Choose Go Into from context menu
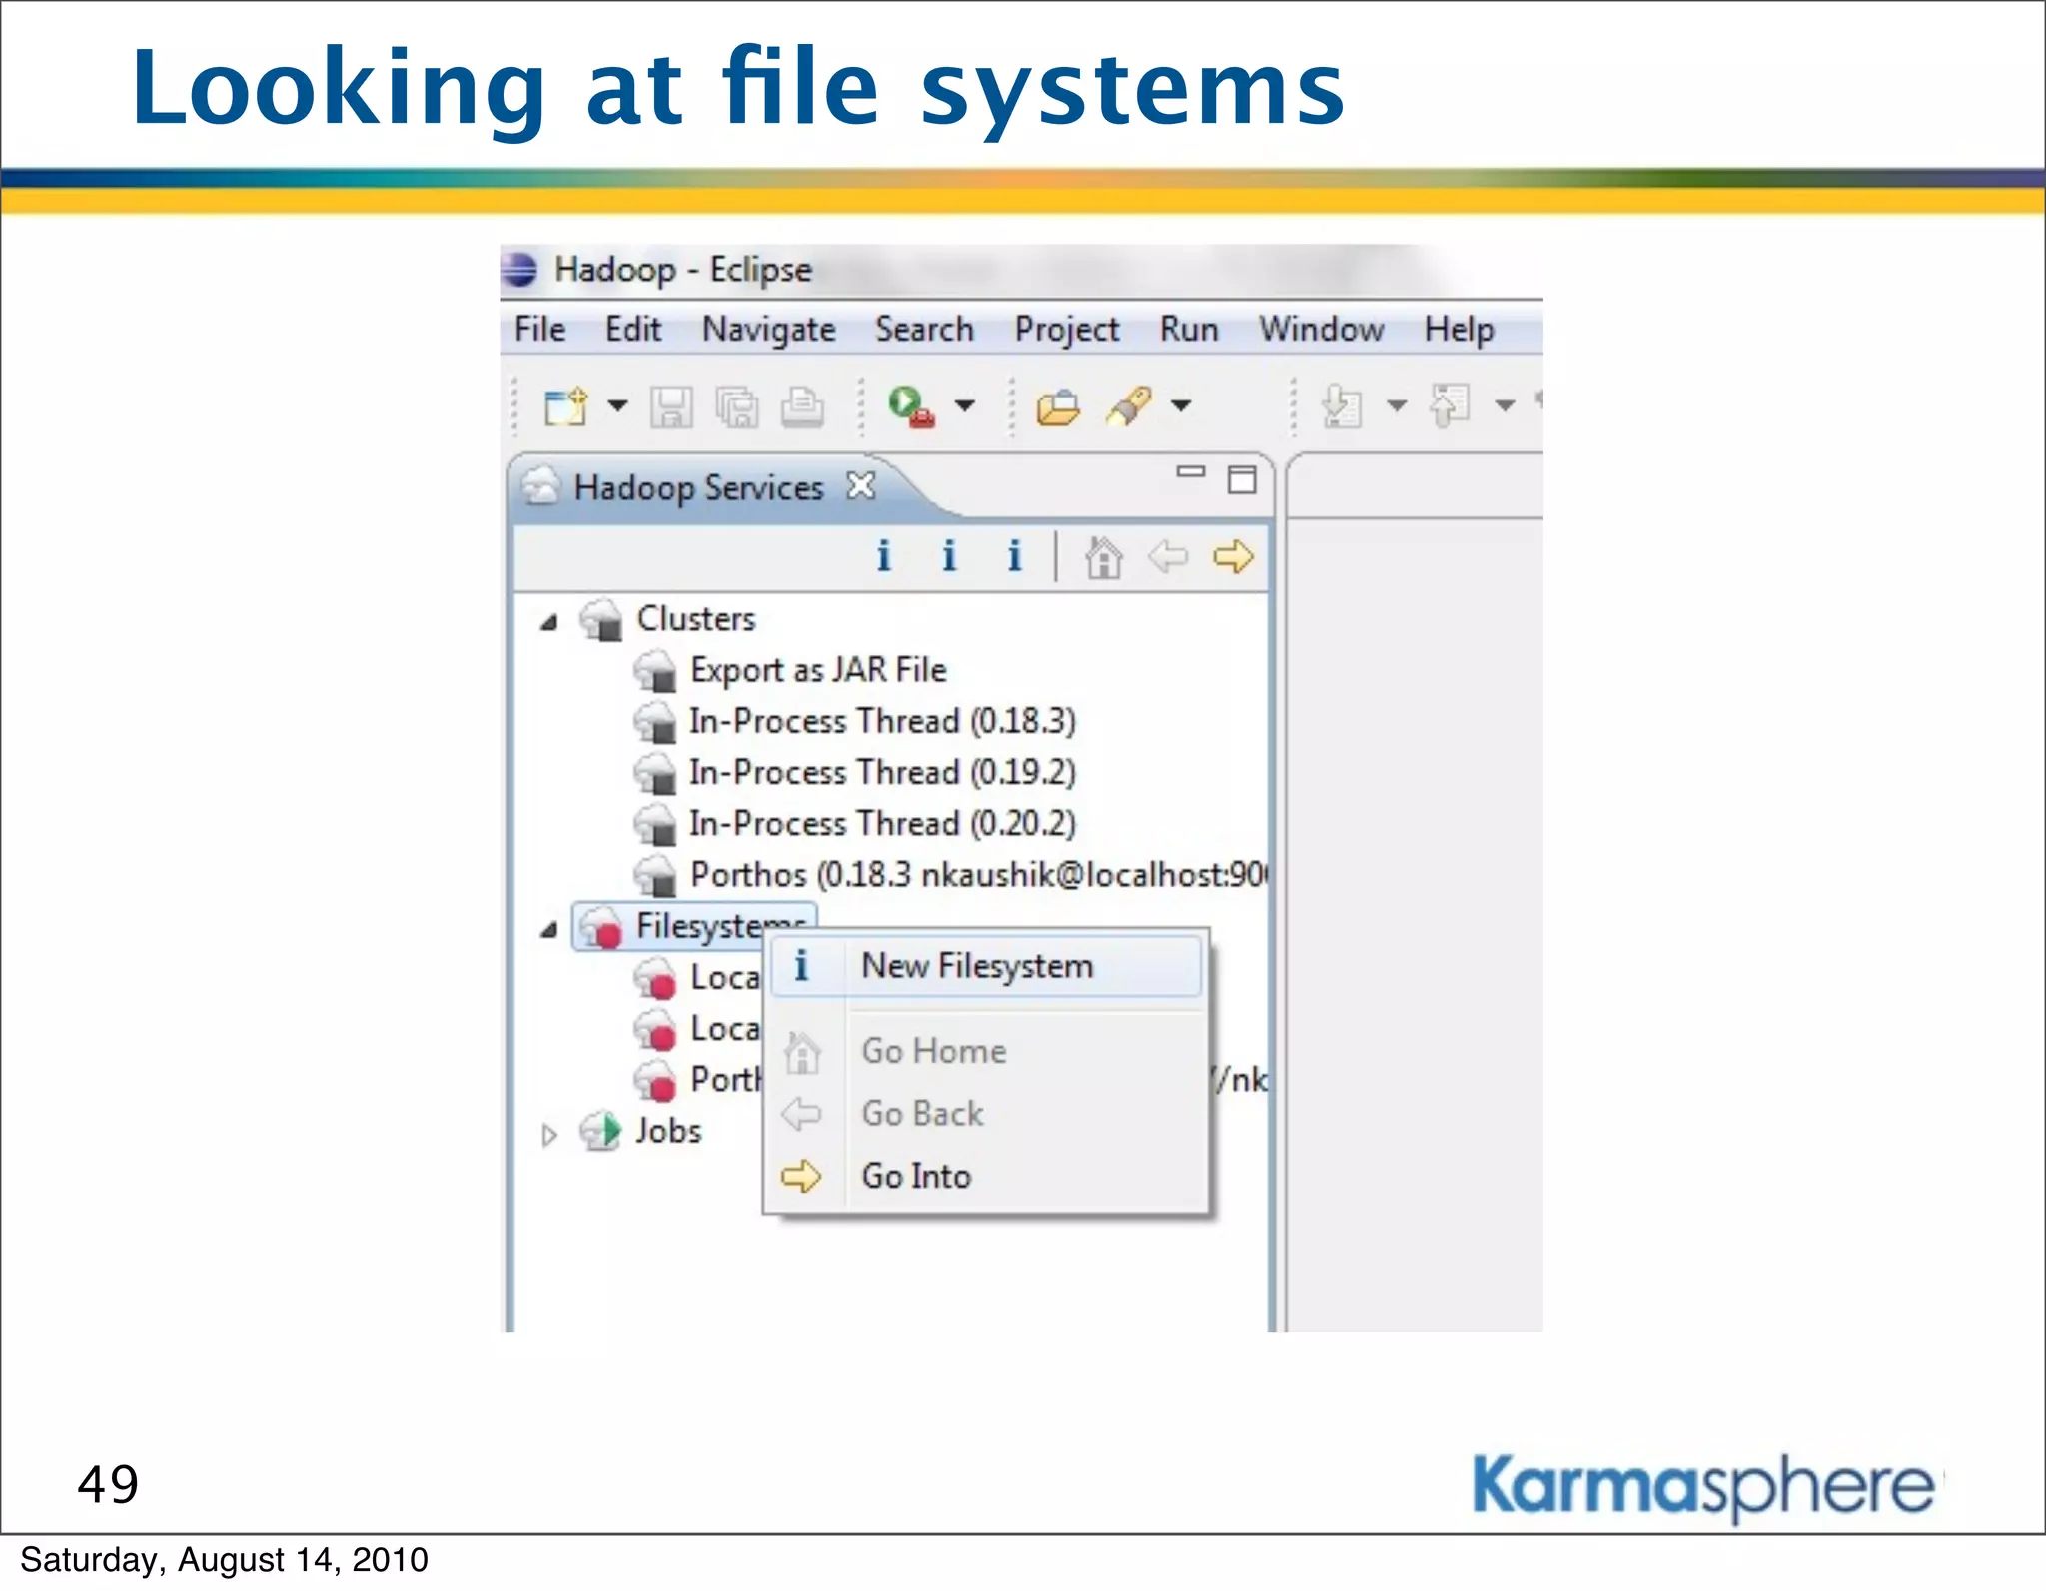Screen dimensions: 2046x1591 [985, 1176]
